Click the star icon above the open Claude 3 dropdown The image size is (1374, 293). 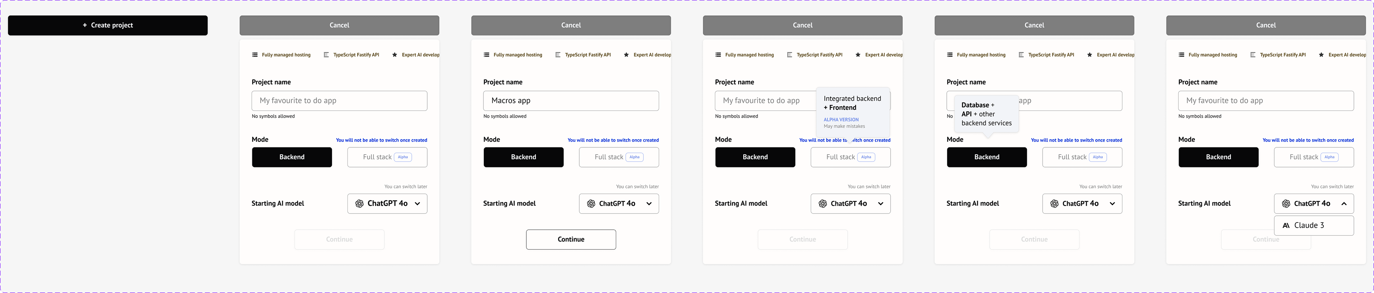[x=1321, y=54]
